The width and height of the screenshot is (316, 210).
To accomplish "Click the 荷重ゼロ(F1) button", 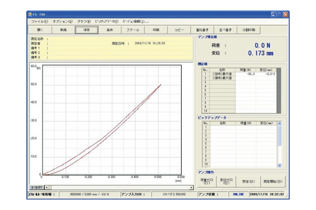I will click(x=207, y=181).
